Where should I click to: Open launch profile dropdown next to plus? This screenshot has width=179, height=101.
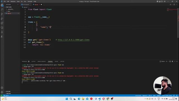pos(168,61)
